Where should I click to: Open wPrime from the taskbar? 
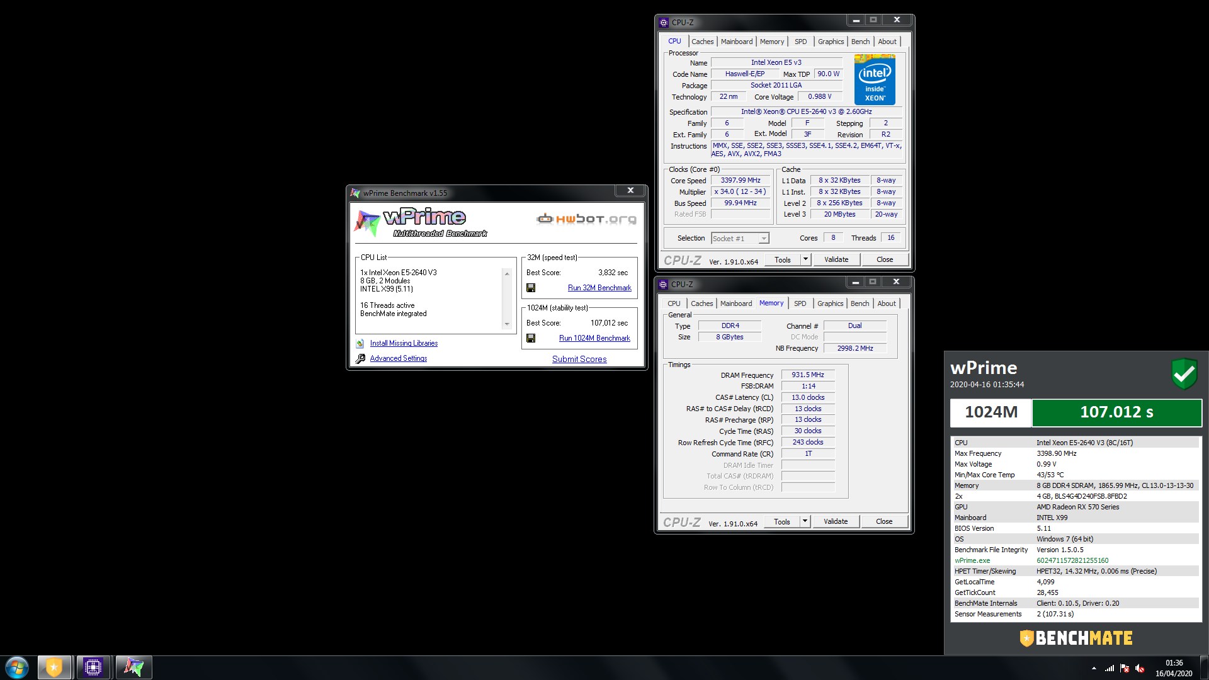[133, 667]
